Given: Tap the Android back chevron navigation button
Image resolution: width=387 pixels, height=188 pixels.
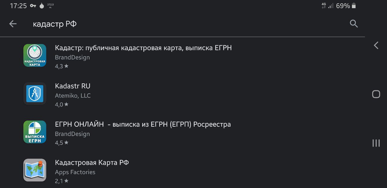Looking at the screenshot, I should pyautogui.click(x=376, y=46).
